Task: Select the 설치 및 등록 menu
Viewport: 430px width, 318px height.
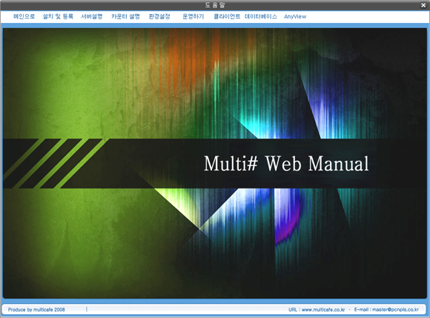Action: (58, 16)
